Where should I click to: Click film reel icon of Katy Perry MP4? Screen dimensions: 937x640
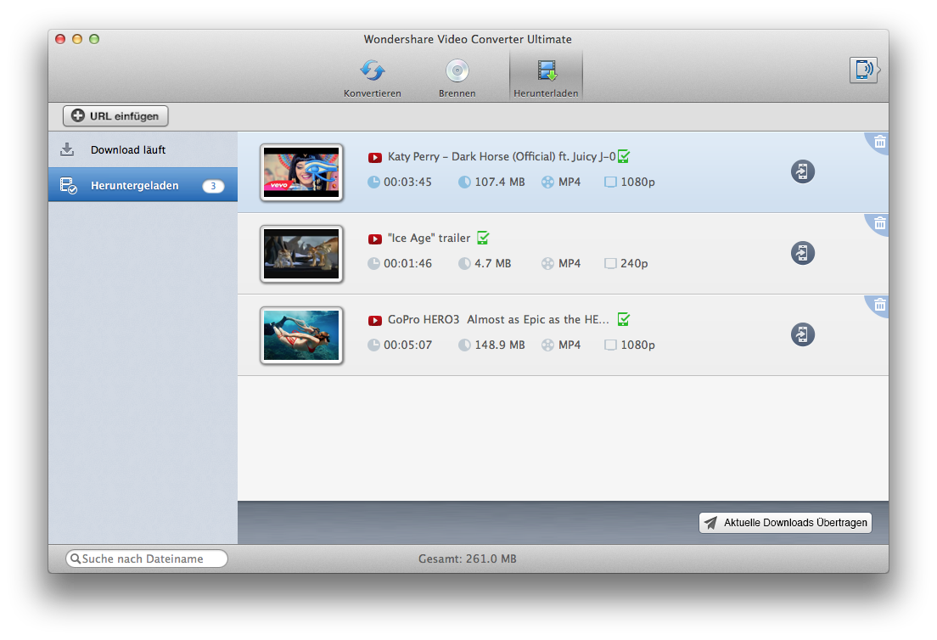pos(547,182)
